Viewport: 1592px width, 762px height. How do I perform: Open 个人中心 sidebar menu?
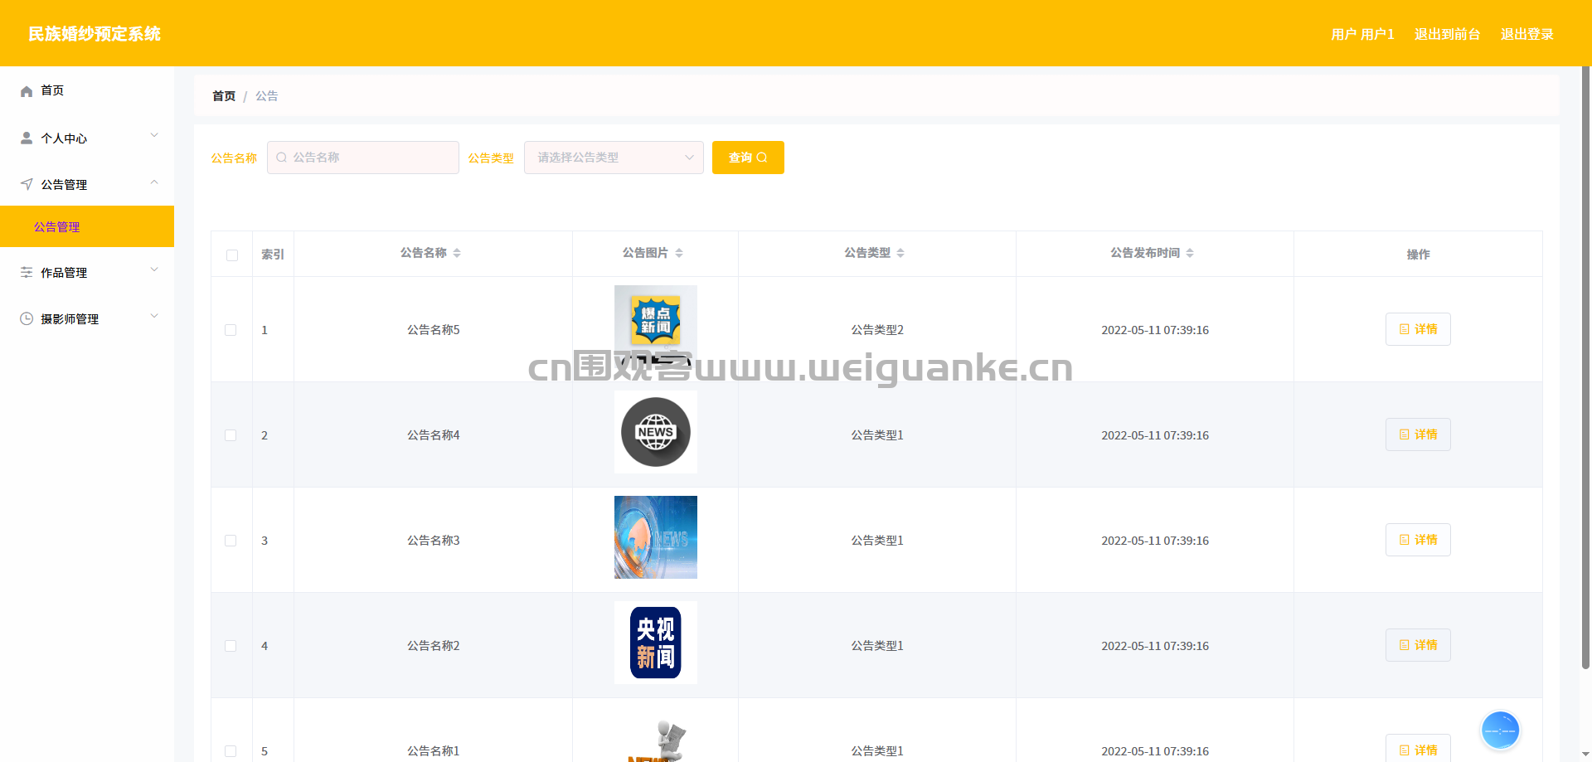87,138
